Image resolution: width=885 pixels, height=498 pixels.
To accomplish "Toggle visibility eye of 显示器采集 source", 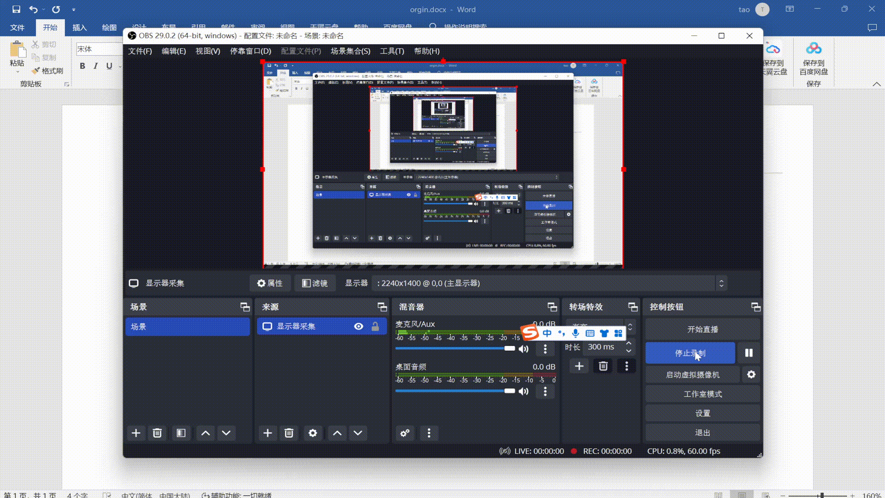I will pos(359,326).
